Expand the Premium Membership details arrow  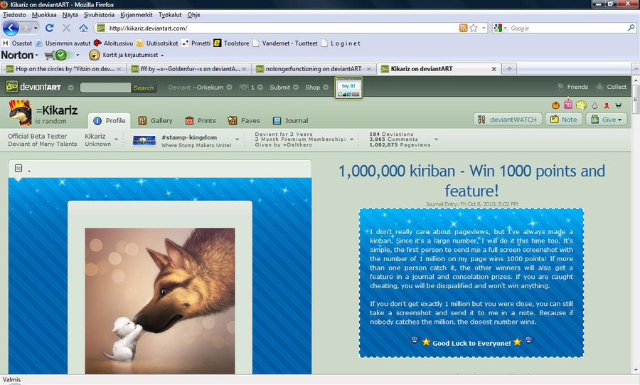point(351,139)
